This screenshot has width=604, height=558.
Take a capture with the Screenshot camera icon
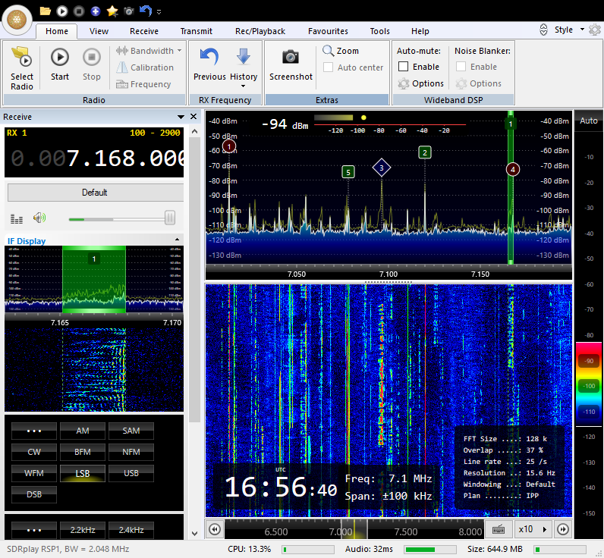[x=291, y=57]
